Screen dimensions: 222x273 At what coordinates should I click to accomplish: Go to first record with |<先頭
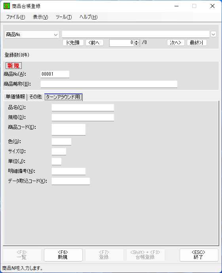(x=73, y=43)
